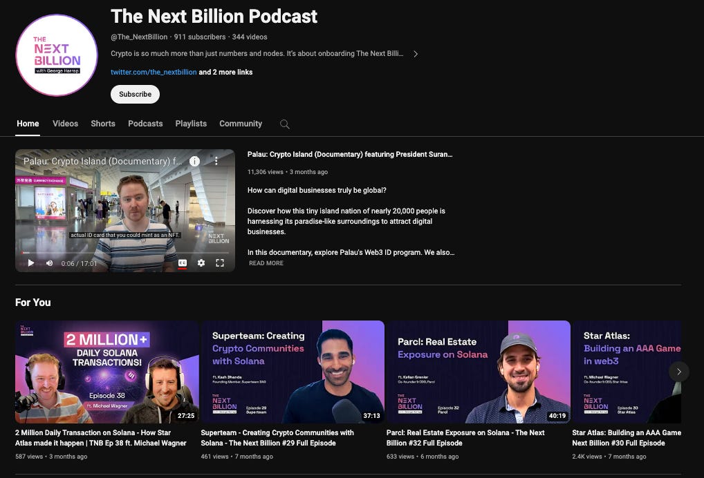The height and width of the screenshot is (478, 704).
Task: Click the Subscribe button
Action: pos(135,94)
